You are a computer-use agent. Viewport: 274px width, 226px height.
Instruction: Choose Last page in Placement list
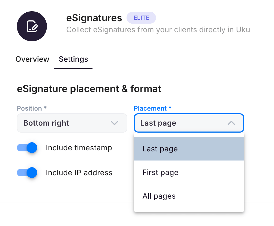click(x=189, y=149)
